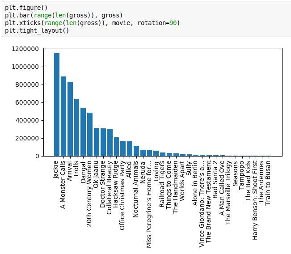Select the 1200000 y-axis tick label
This screenshot has width=291, height=254.
(x=25, y=49)
